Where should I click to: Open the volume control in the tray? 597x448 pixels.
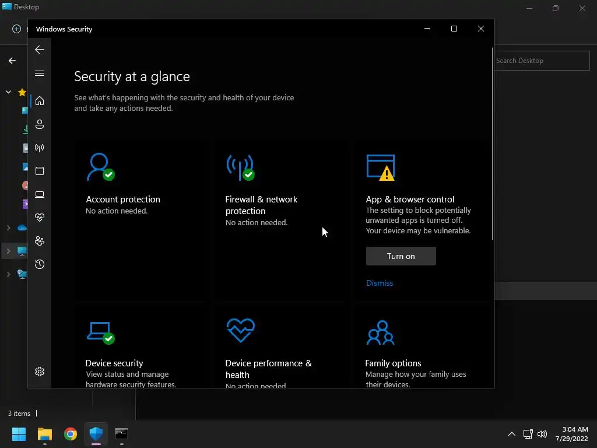pos(542,434)
